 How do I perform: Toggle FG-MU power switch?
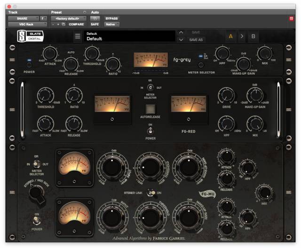click(37, 221)
